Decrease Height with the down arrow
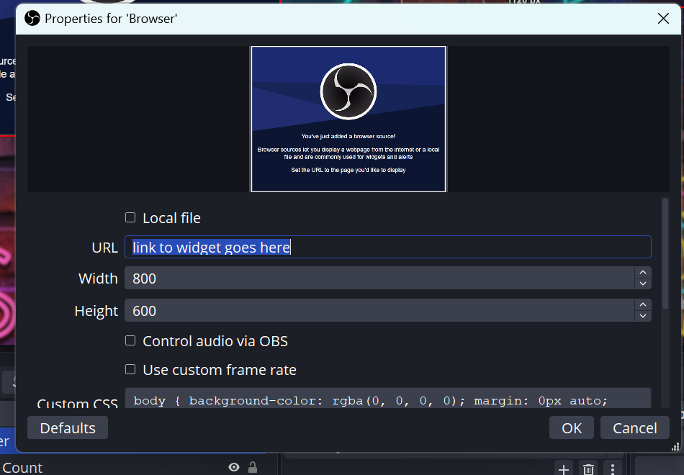Image resolution: width=684 pixels, height=475 pixels. pos(643,316)
